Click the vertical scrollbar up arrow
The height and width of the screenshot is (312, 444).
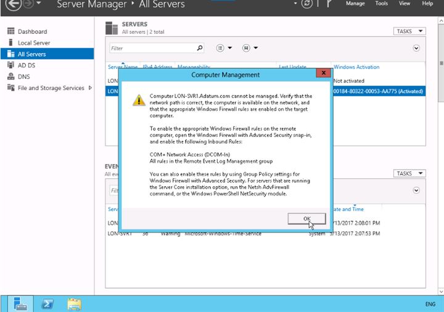(x=440, y=21)
